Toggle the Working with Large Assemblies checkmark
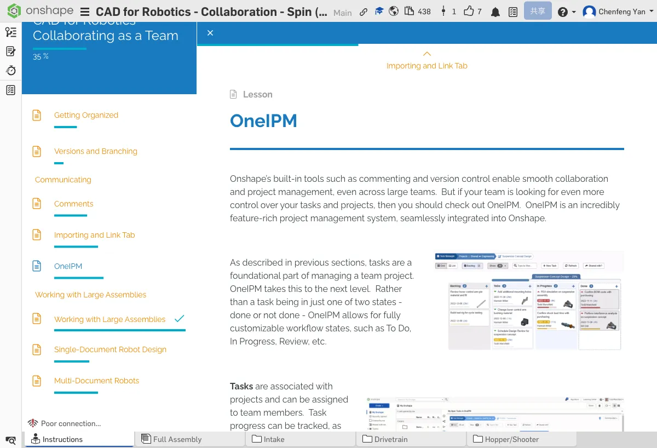 tap(179, 319)
